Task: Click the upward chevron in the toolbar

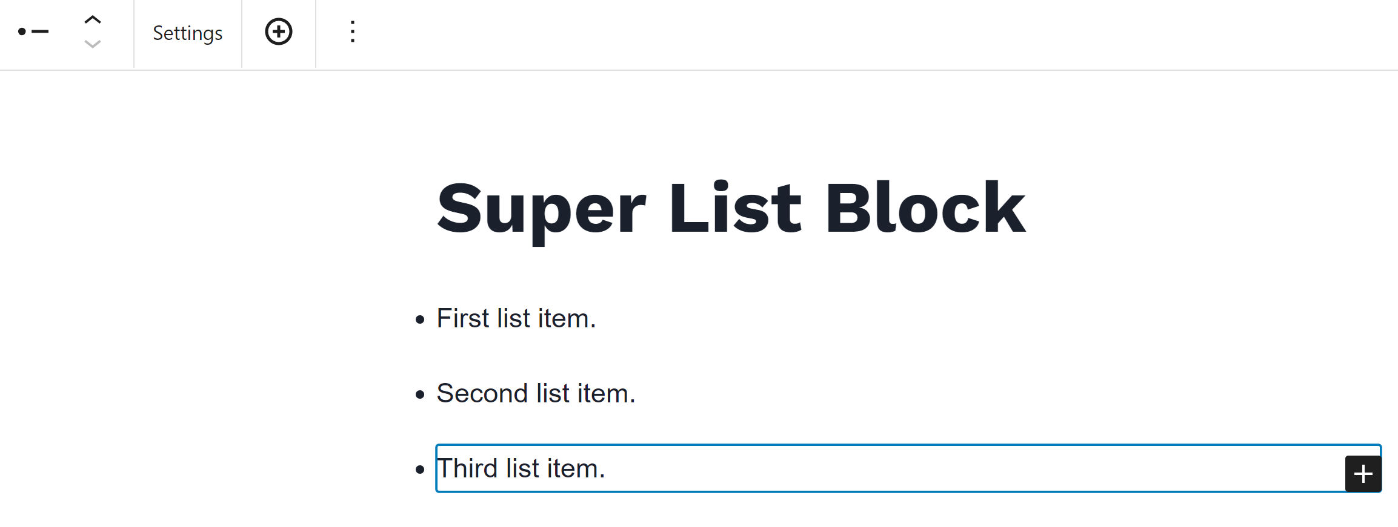Action: [x=92, y=19]
